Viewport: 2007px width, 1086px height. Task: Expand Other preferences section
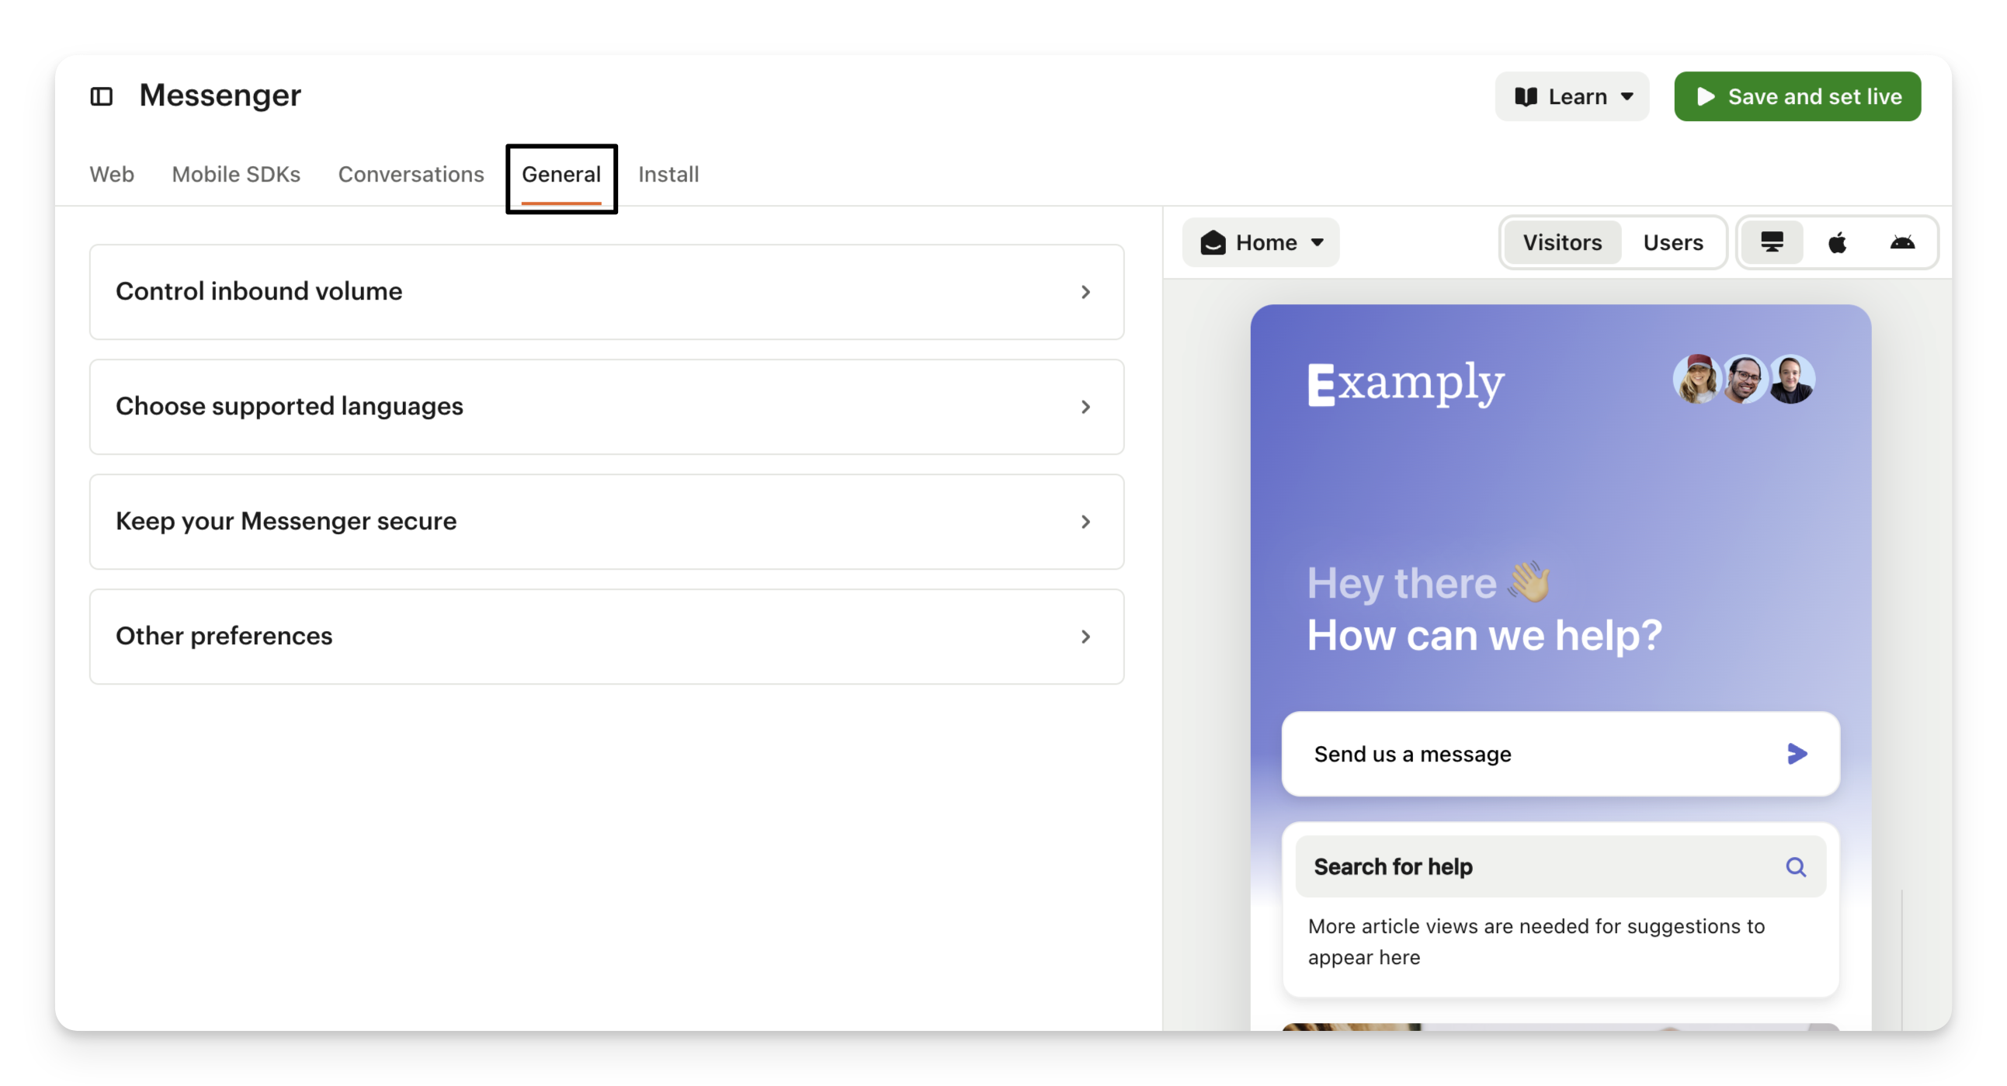tap(606, 637)
